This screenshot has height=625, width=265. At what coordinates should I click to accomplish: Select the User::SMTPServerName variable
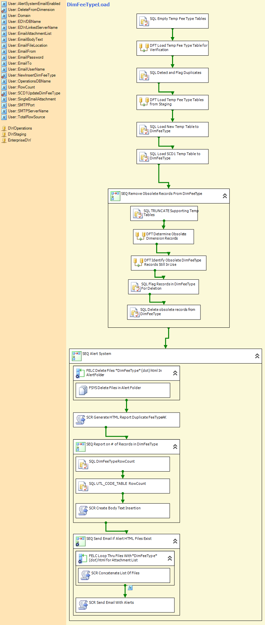coord(28,111)
